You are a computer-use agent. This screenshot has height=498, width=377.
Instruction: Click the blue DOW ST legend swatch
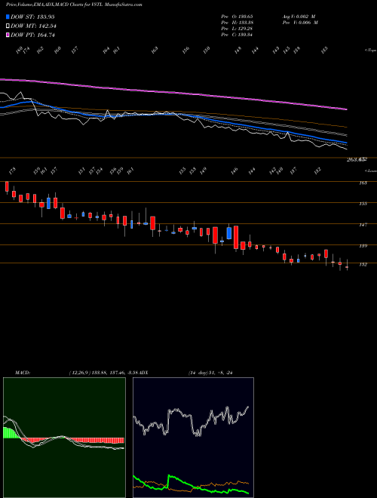8,17
